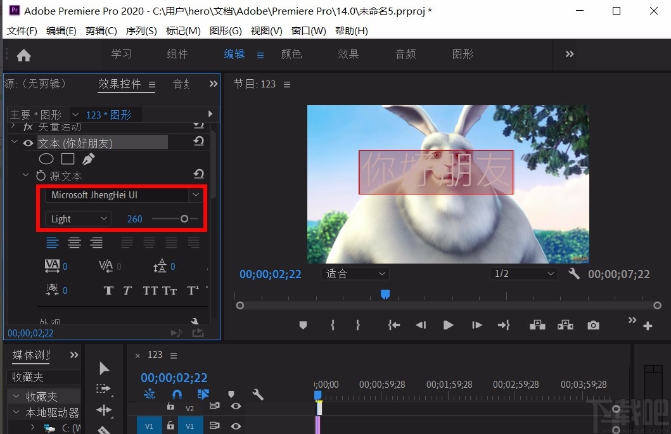This screenshot has width=671, height=434.
Task: Open the font family dropdown Microsoft JhengHei UI
Action: point(123,195)
